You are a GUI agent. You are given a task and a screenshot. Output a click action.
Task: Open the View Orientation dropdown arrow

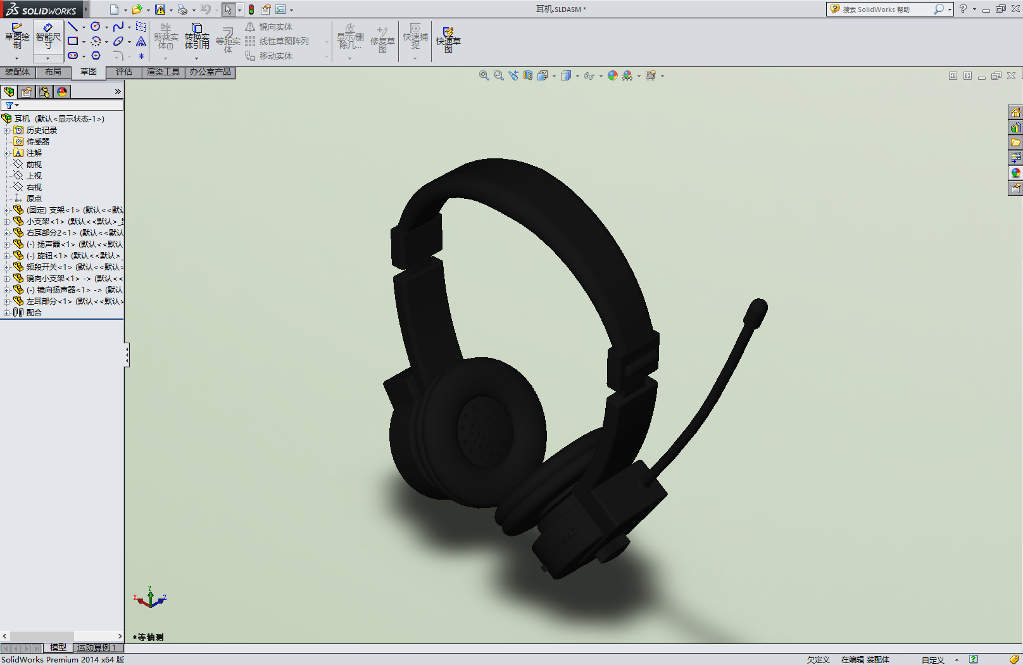pyautogui.click(x=555, y=76)
